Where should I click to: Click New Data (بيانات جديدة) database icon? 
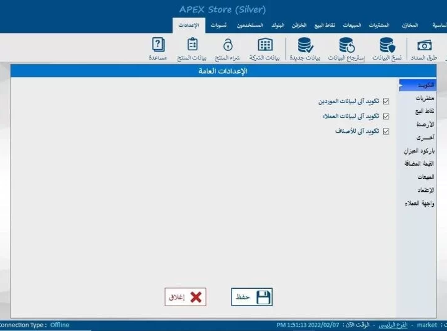(x=305, y=48)
